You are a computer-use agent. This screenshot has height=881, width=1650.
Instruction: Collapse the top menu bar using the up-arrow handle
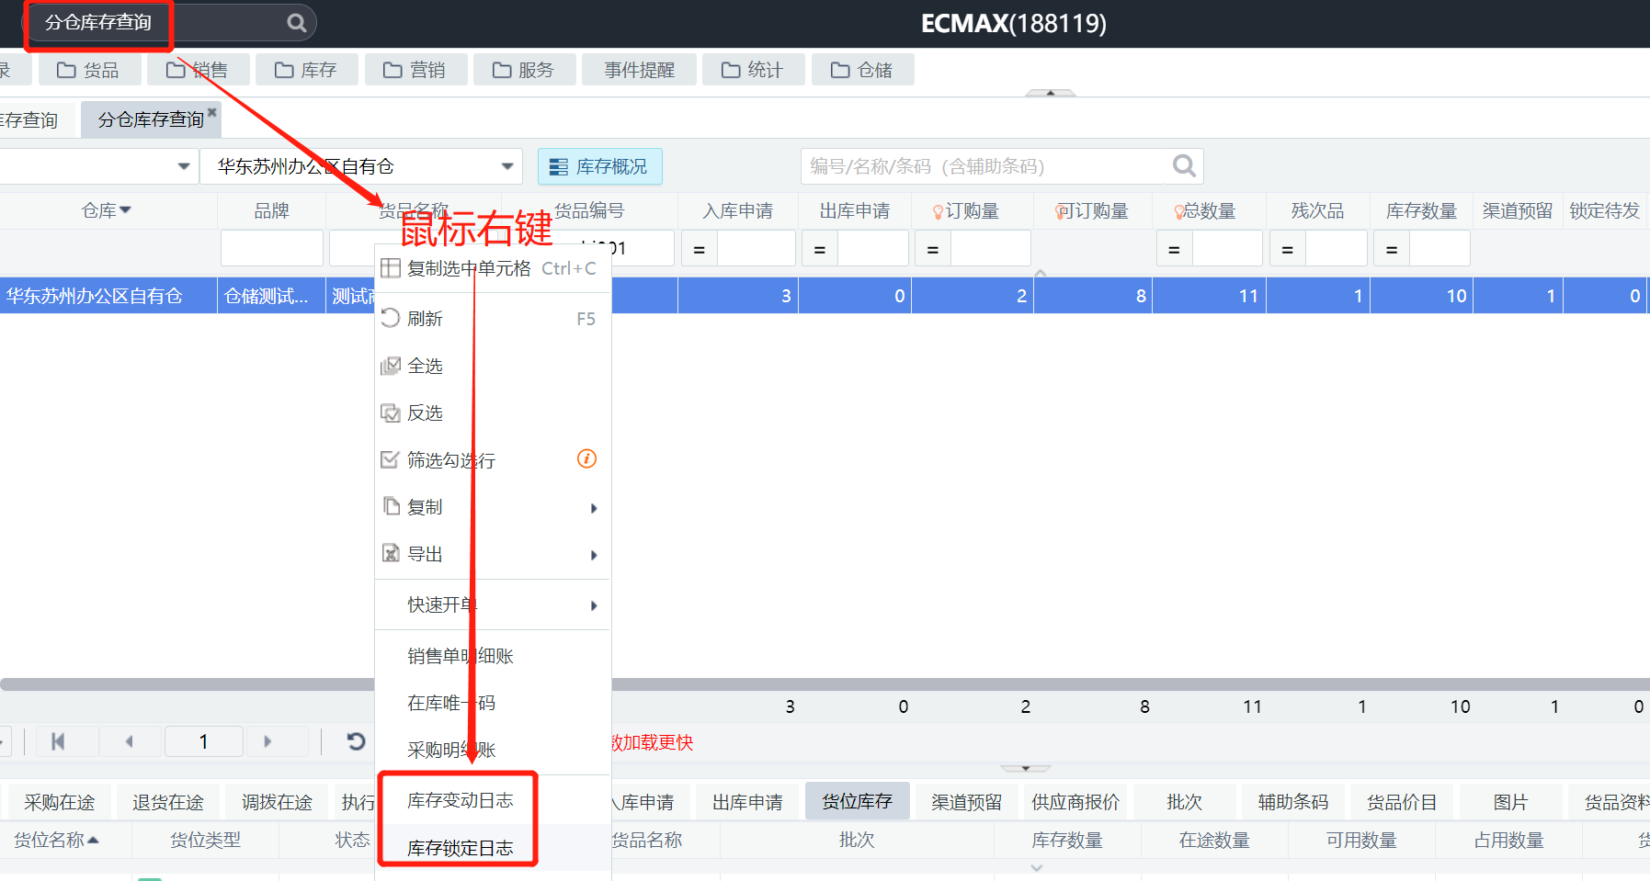(1050, 93)
